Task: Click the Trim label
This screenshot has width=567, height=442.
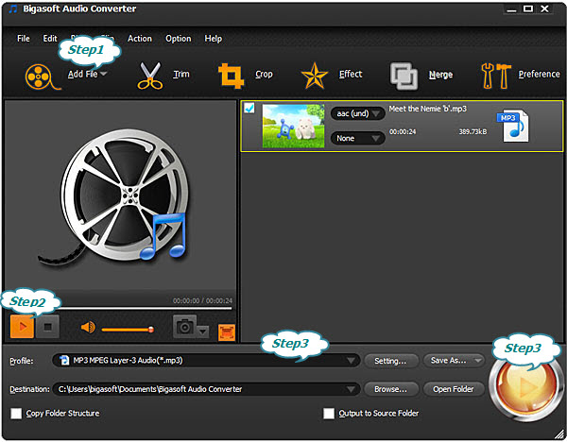Action: 181,74
